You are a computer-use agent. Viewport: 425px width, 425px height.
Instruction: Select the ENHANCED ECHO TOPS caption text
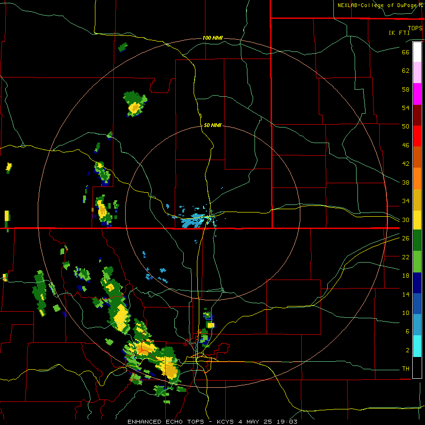166,422
